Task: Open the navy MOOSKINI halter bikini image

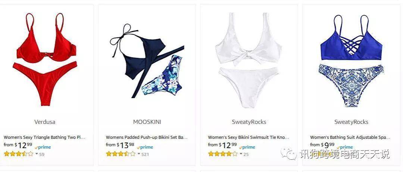Action: coord(147,61)
